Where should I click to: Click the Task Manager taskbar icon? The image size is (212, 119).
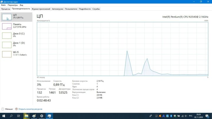pos(49,116)
